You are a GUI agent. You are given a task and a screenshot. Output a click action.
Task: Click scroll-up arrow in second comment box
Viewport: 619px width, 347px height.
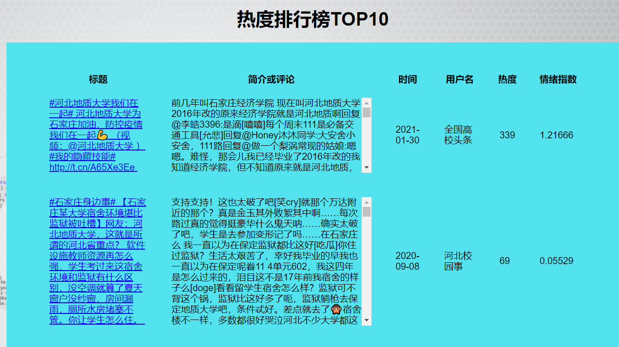click(x=367, y=202)
